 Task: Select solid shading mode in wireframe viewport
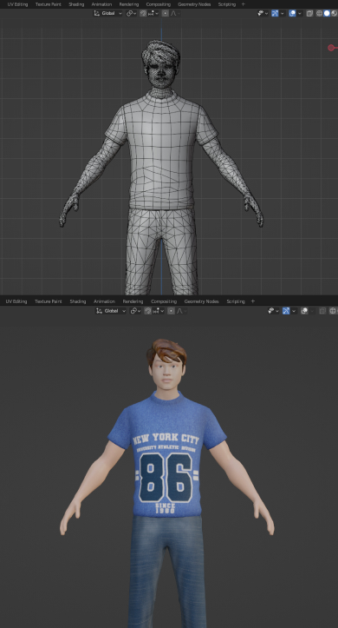tap(327, 13)
